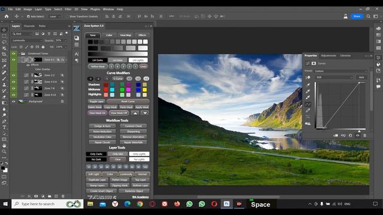Viewport: 383px width, 215px height.
Task: Select the Move tool in the toolbar
Action: click(x=4, y=30)
